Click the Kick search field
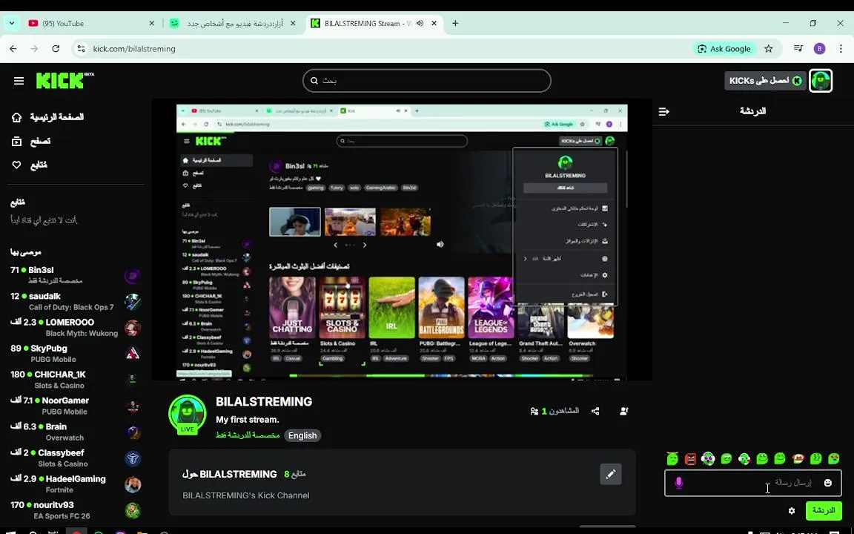The width and height of the screenshot is (854, 534). click(426, 81)
